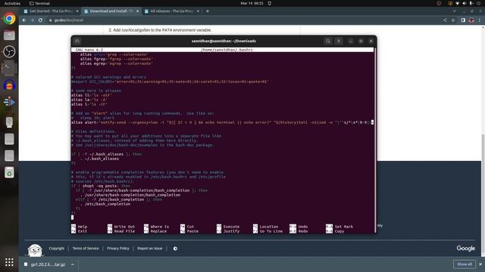Viewport: 485px width, 272px height.
Task: Go forward in Chrome
Action: (x=32, y=20)
